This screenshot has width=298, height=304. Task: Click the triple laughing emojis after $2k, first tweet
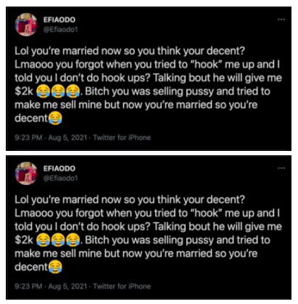click(x=58, y=91)
